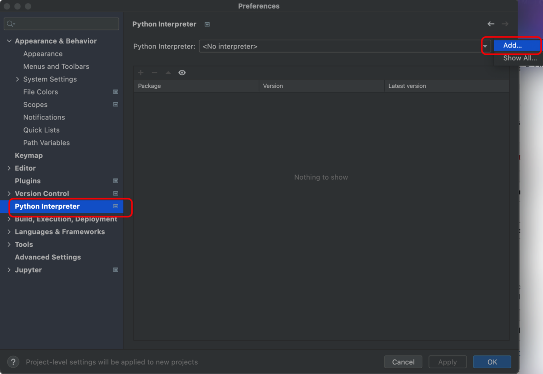The image size is (543, 374).
Task: Collapse the Appearance & Behavior section
Action: point(9,41)
